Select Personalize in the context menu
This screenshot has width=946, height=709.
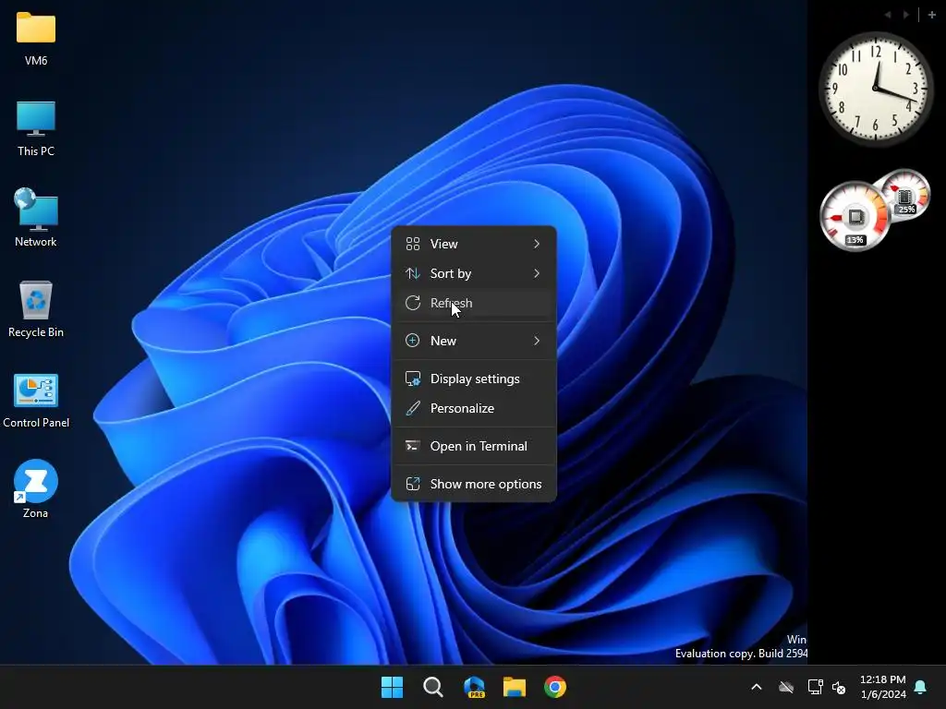pyautogui.click(x=474, y=408)
